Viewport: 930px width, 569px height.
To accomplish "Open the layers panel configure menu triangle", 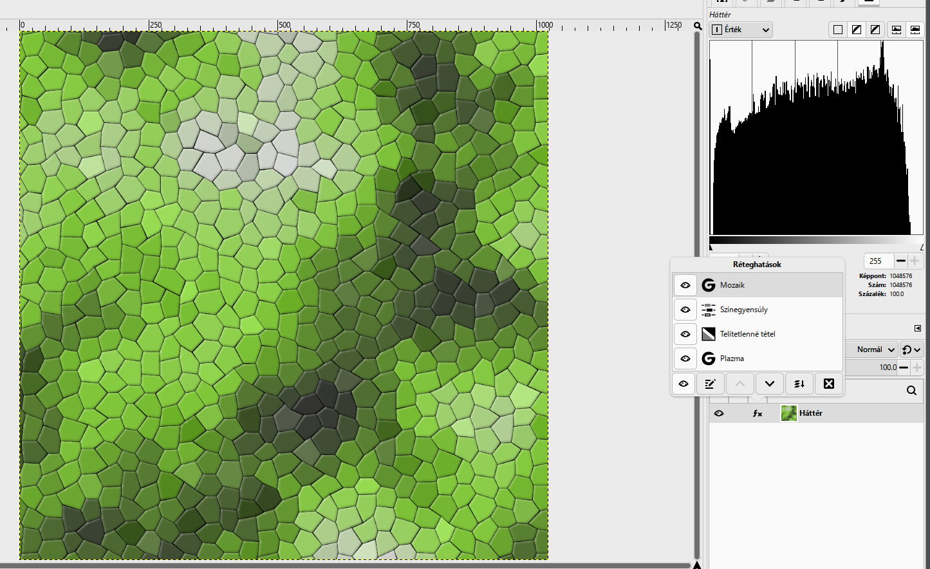I will click(x=918, y=328).
